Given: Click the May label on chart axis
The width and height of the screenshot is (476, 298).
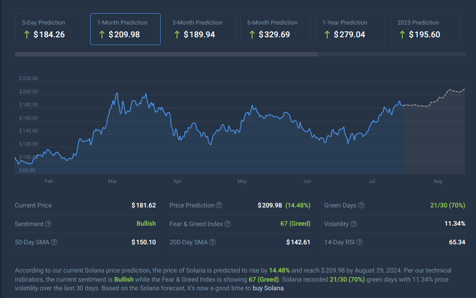Looking at the screenshot, I should pos(242,181).
